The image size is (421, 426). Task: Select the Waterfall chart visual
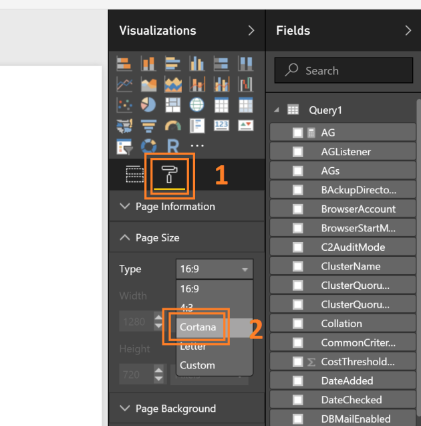click(246, 84)
